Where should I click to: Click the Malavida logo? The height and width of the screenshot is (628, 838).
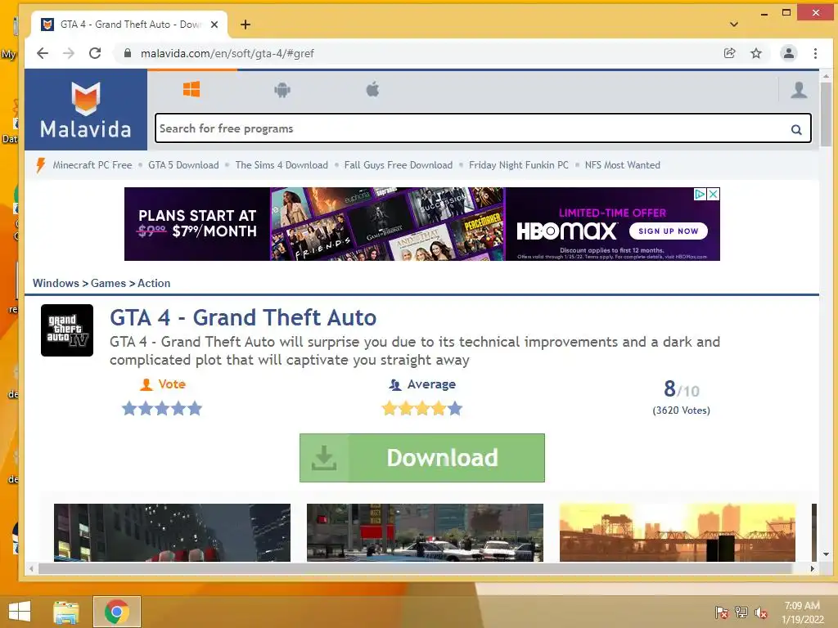click(x=85, y=110)
